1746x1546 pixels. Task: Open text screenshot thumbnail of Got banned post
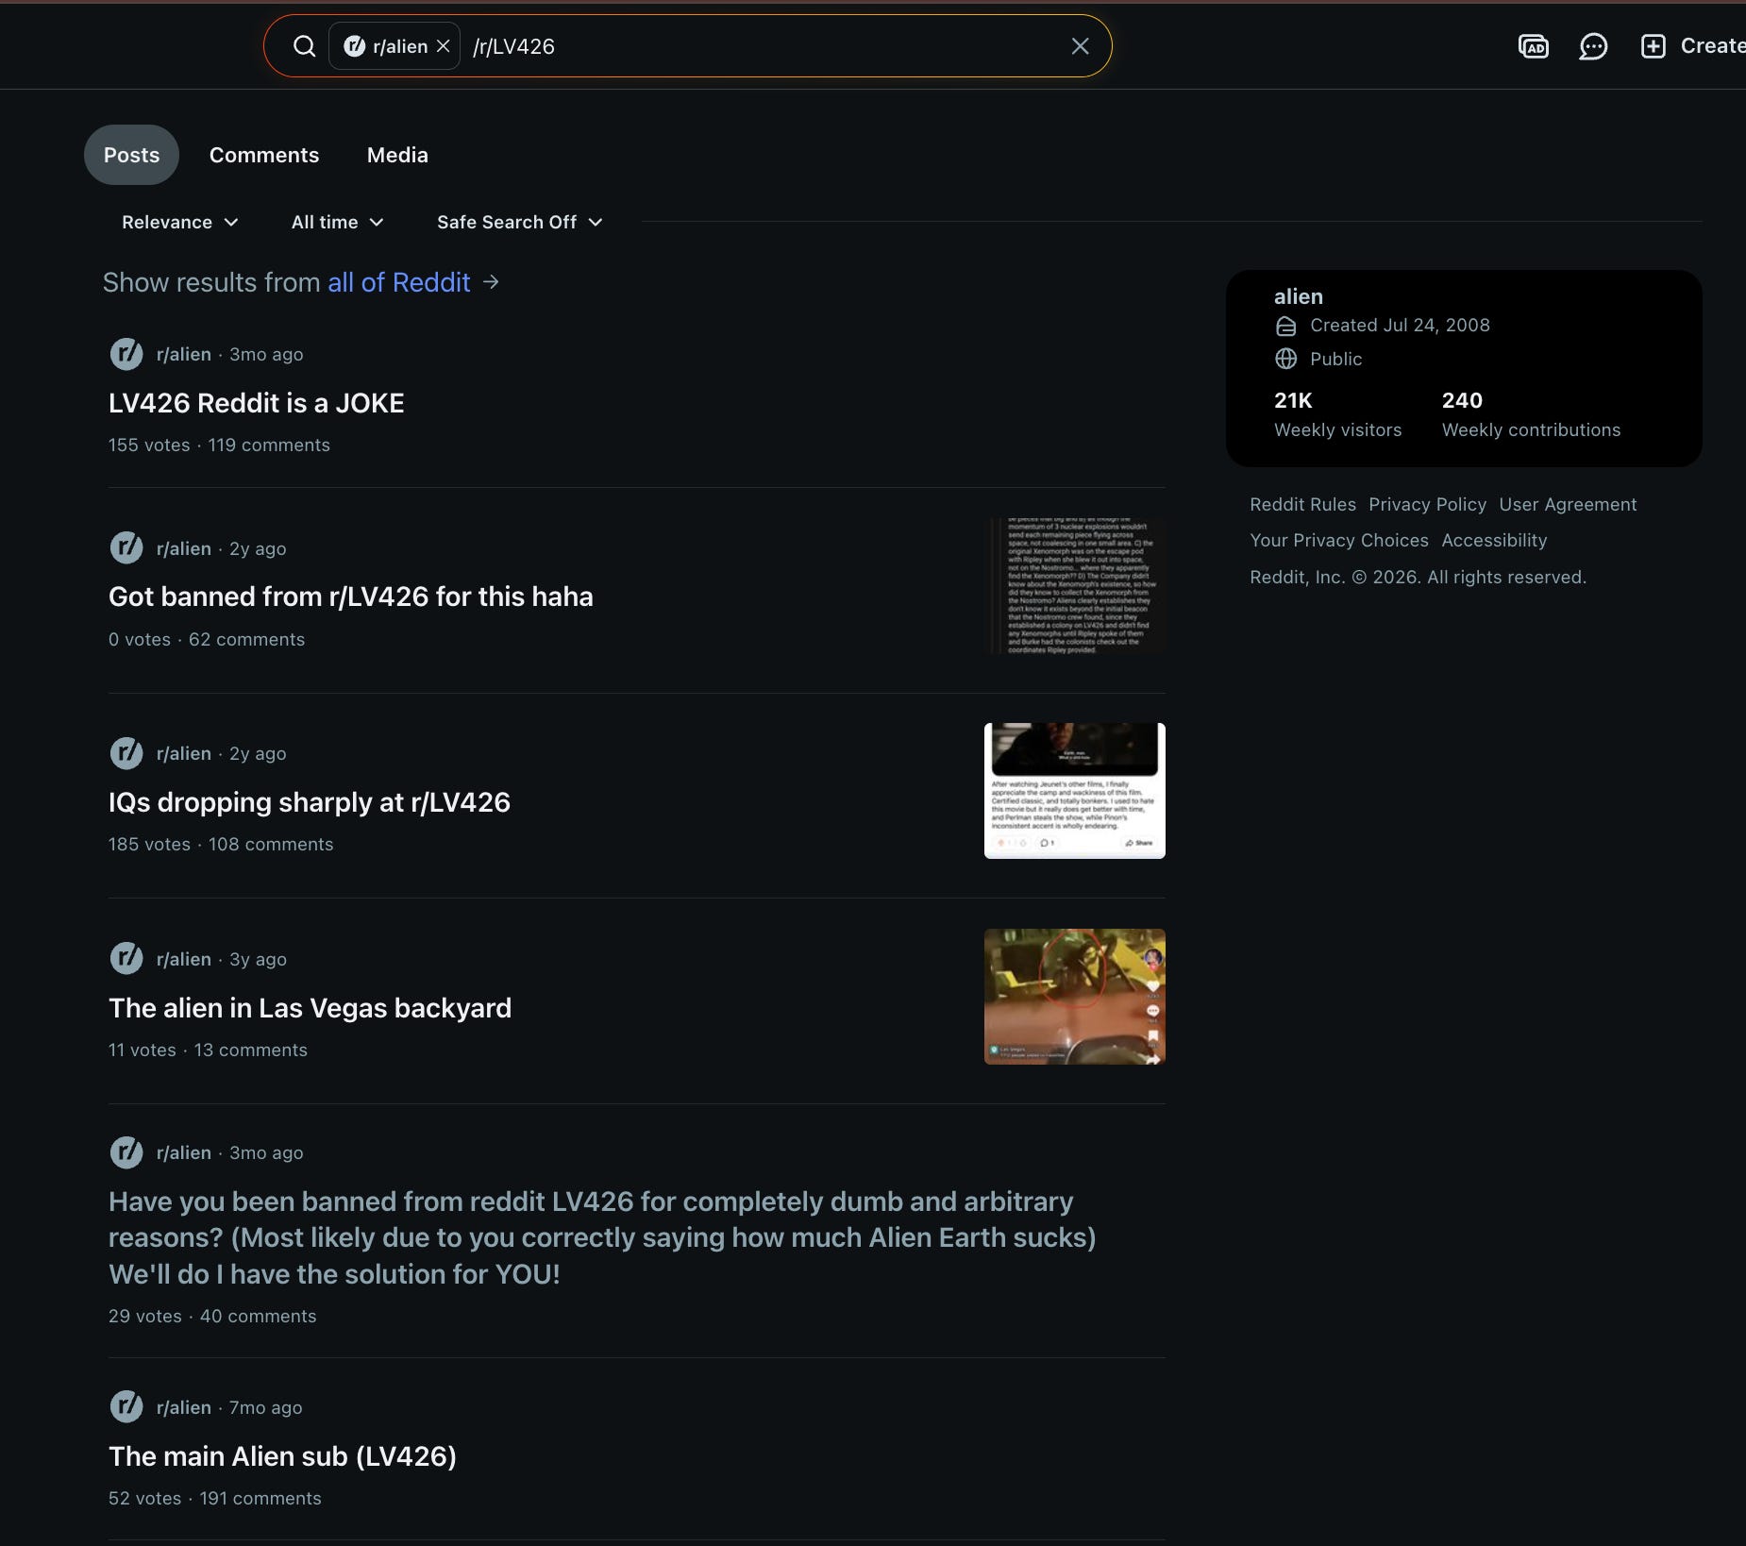[x=1075, y=585]
